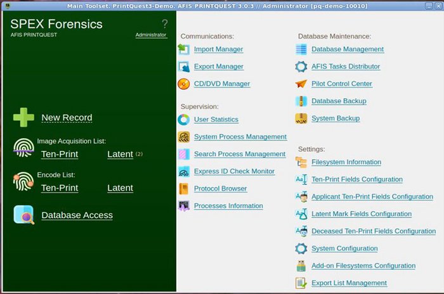
Task: Open Ten-Print under Image Acquisition List
Action: click(x=60, y=154)
